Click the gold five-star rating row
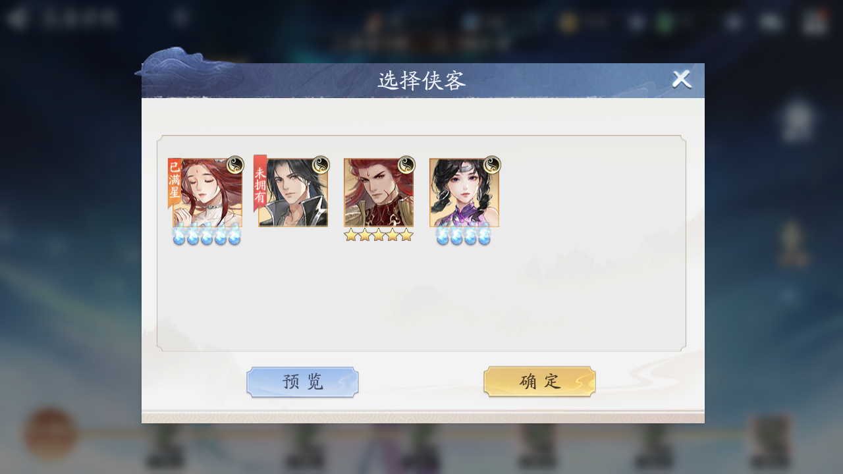The image size is (843, 474). 379,235
